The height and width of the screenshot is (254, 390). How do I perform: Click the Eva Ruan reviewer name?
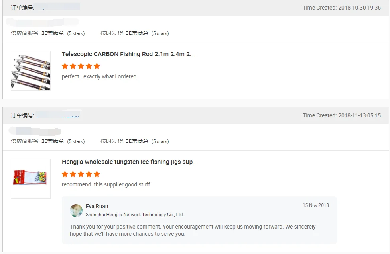click(x=97, y=206)
